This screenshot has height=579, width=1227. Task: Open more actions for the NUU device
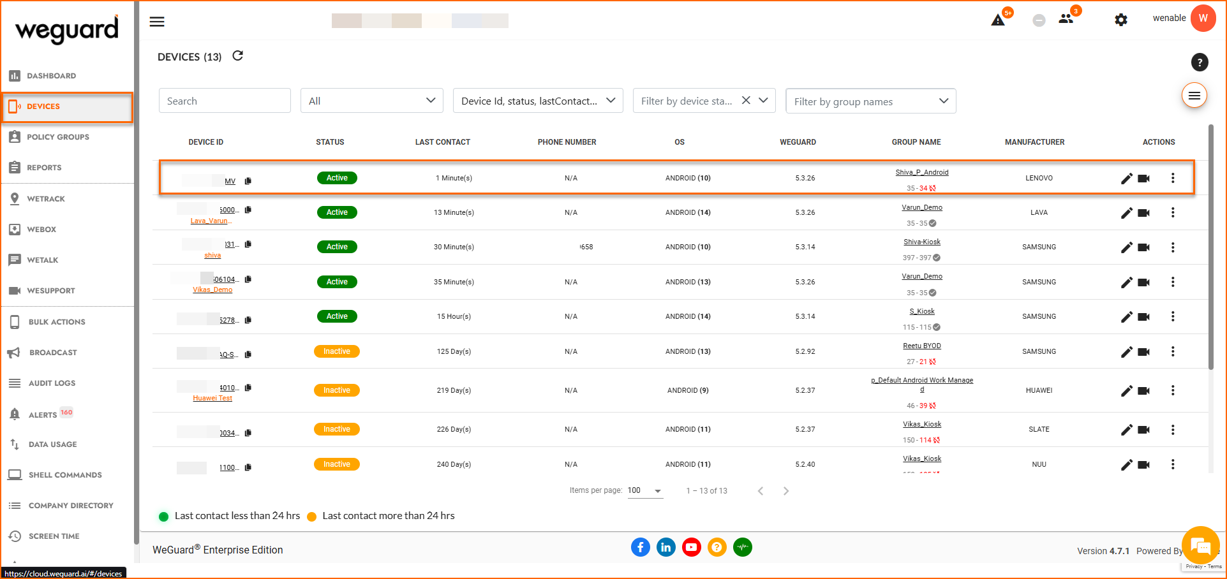(x=1173, y=464)
